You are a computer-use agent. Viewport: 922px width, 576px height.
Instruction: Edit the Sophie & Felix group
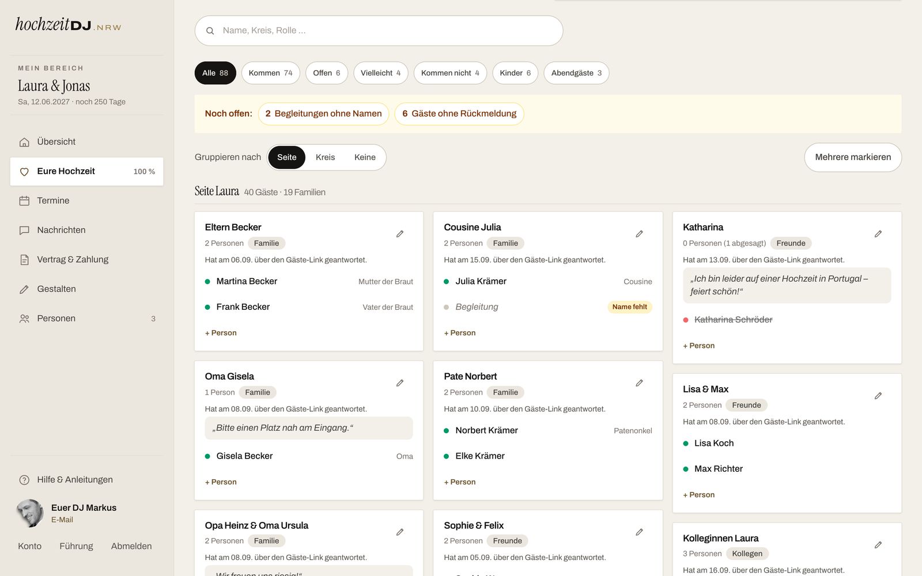click(x=639, y=532)
